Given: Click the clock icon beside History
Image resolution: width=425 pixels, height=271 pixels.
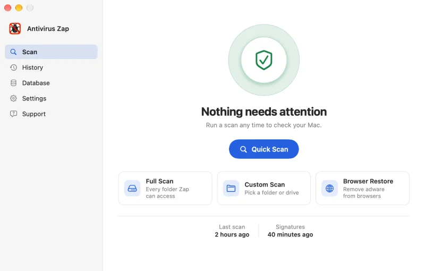Looking at the screenshot, I should 13,67.
